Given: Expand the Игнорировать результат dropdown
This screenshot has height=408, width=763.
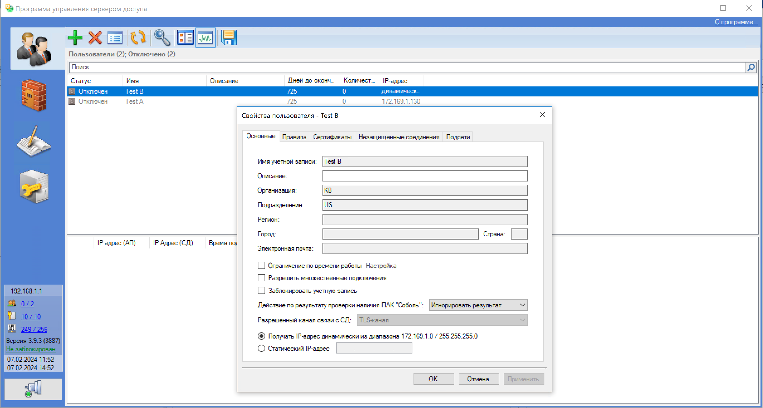Looking at the screenshot, I should point(478,305).
